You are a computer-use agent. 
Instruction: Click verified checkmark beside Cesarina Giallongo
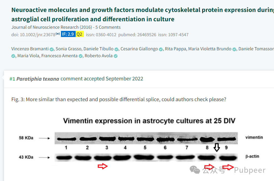tap(161, 50)
